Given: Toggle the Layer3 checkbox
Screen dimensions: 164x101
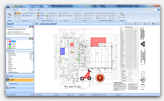Looking at the screenshot, I should click(8, 46).
